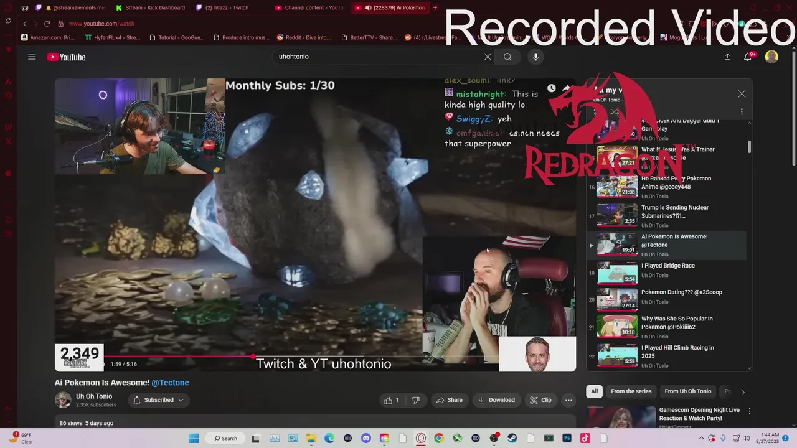The image size is (797, 448).
Task: Switch to the Stream - Kick Dashboard tab
Action: 153,7
